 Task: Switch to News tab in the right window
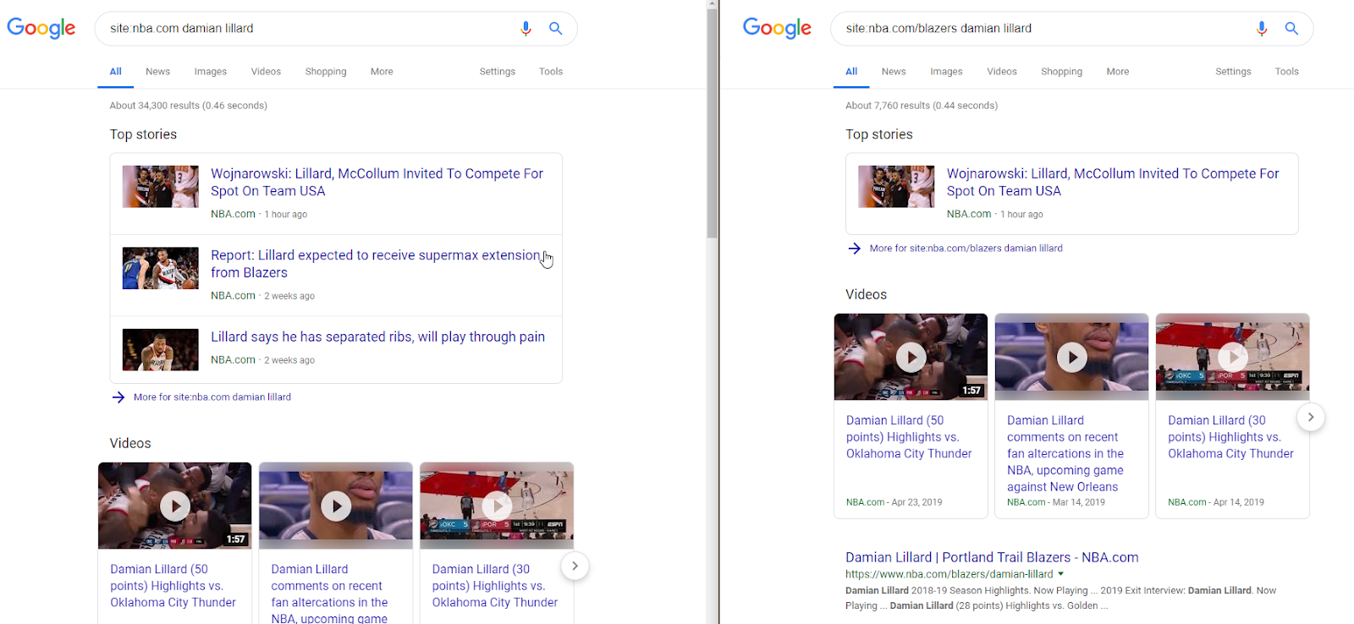tap(894, 72)
